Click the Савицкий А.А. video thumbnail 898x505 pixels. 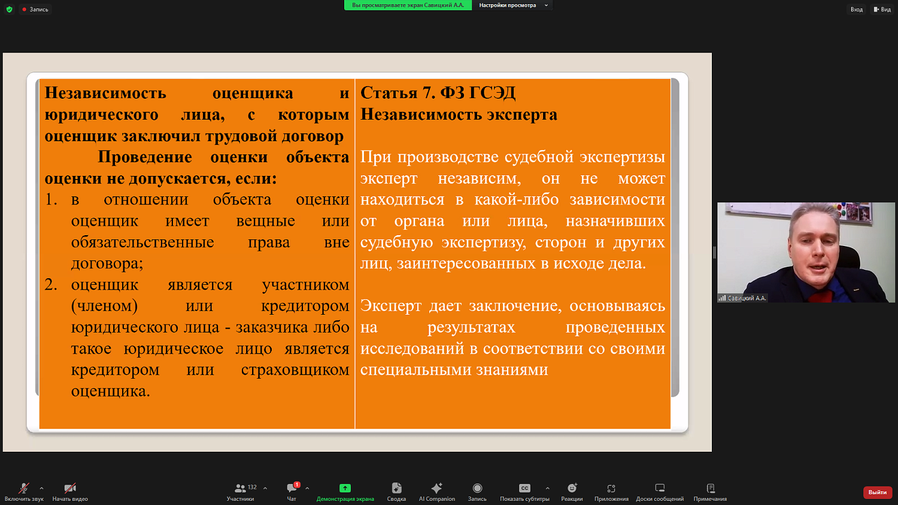(x=805, y=251)
